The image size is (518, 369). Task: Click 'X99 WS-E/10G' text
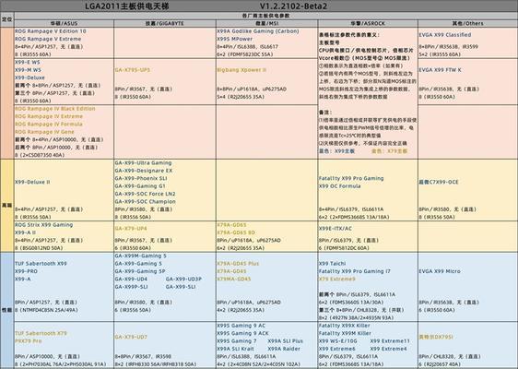(337, 340)
